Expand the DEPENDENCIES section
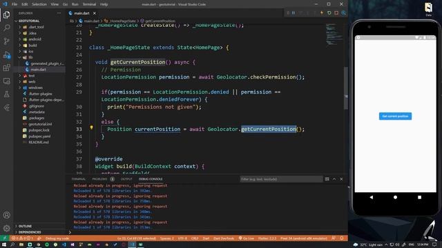 30,232
